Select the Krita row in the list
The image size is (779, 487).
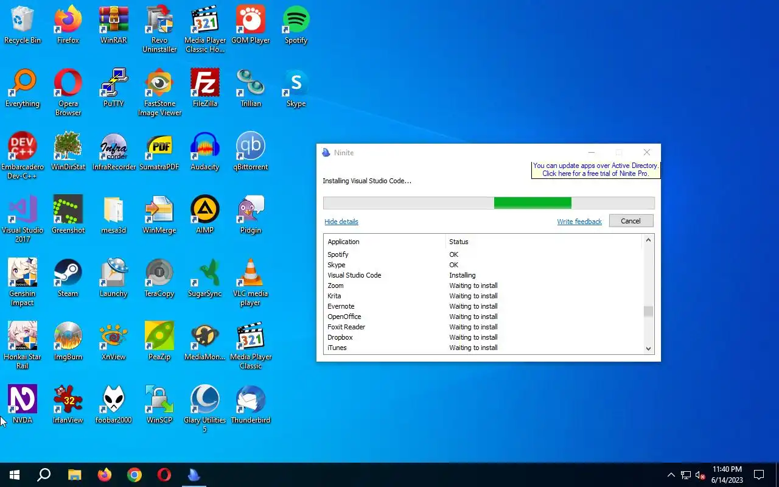484,296
